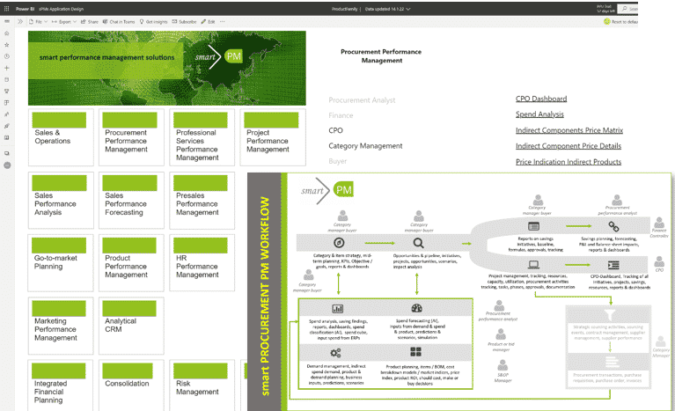The height and width of the screenshot is (411, 675).
Task: Click the Search box in header
Action: (x=627, y=9)
